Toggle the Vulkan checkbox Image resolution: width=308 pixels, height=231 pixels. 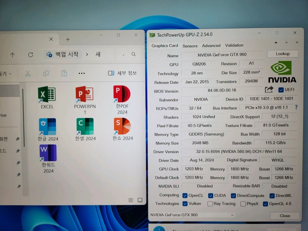[x=185, y=204]
